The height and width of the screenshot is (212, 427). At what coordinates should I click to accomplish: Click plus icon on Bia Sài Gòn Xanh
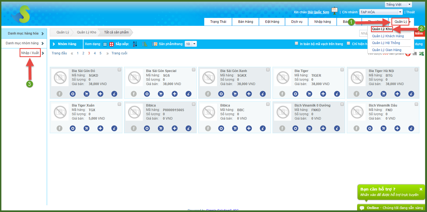[249, 94]
